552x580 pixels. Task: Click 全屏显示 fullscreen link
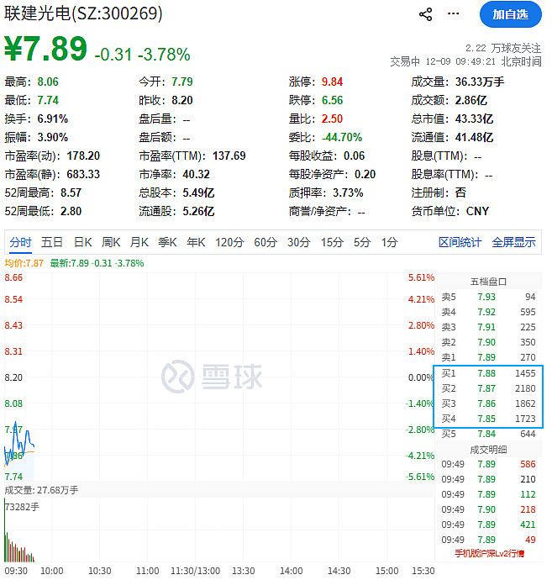[513, 242]
